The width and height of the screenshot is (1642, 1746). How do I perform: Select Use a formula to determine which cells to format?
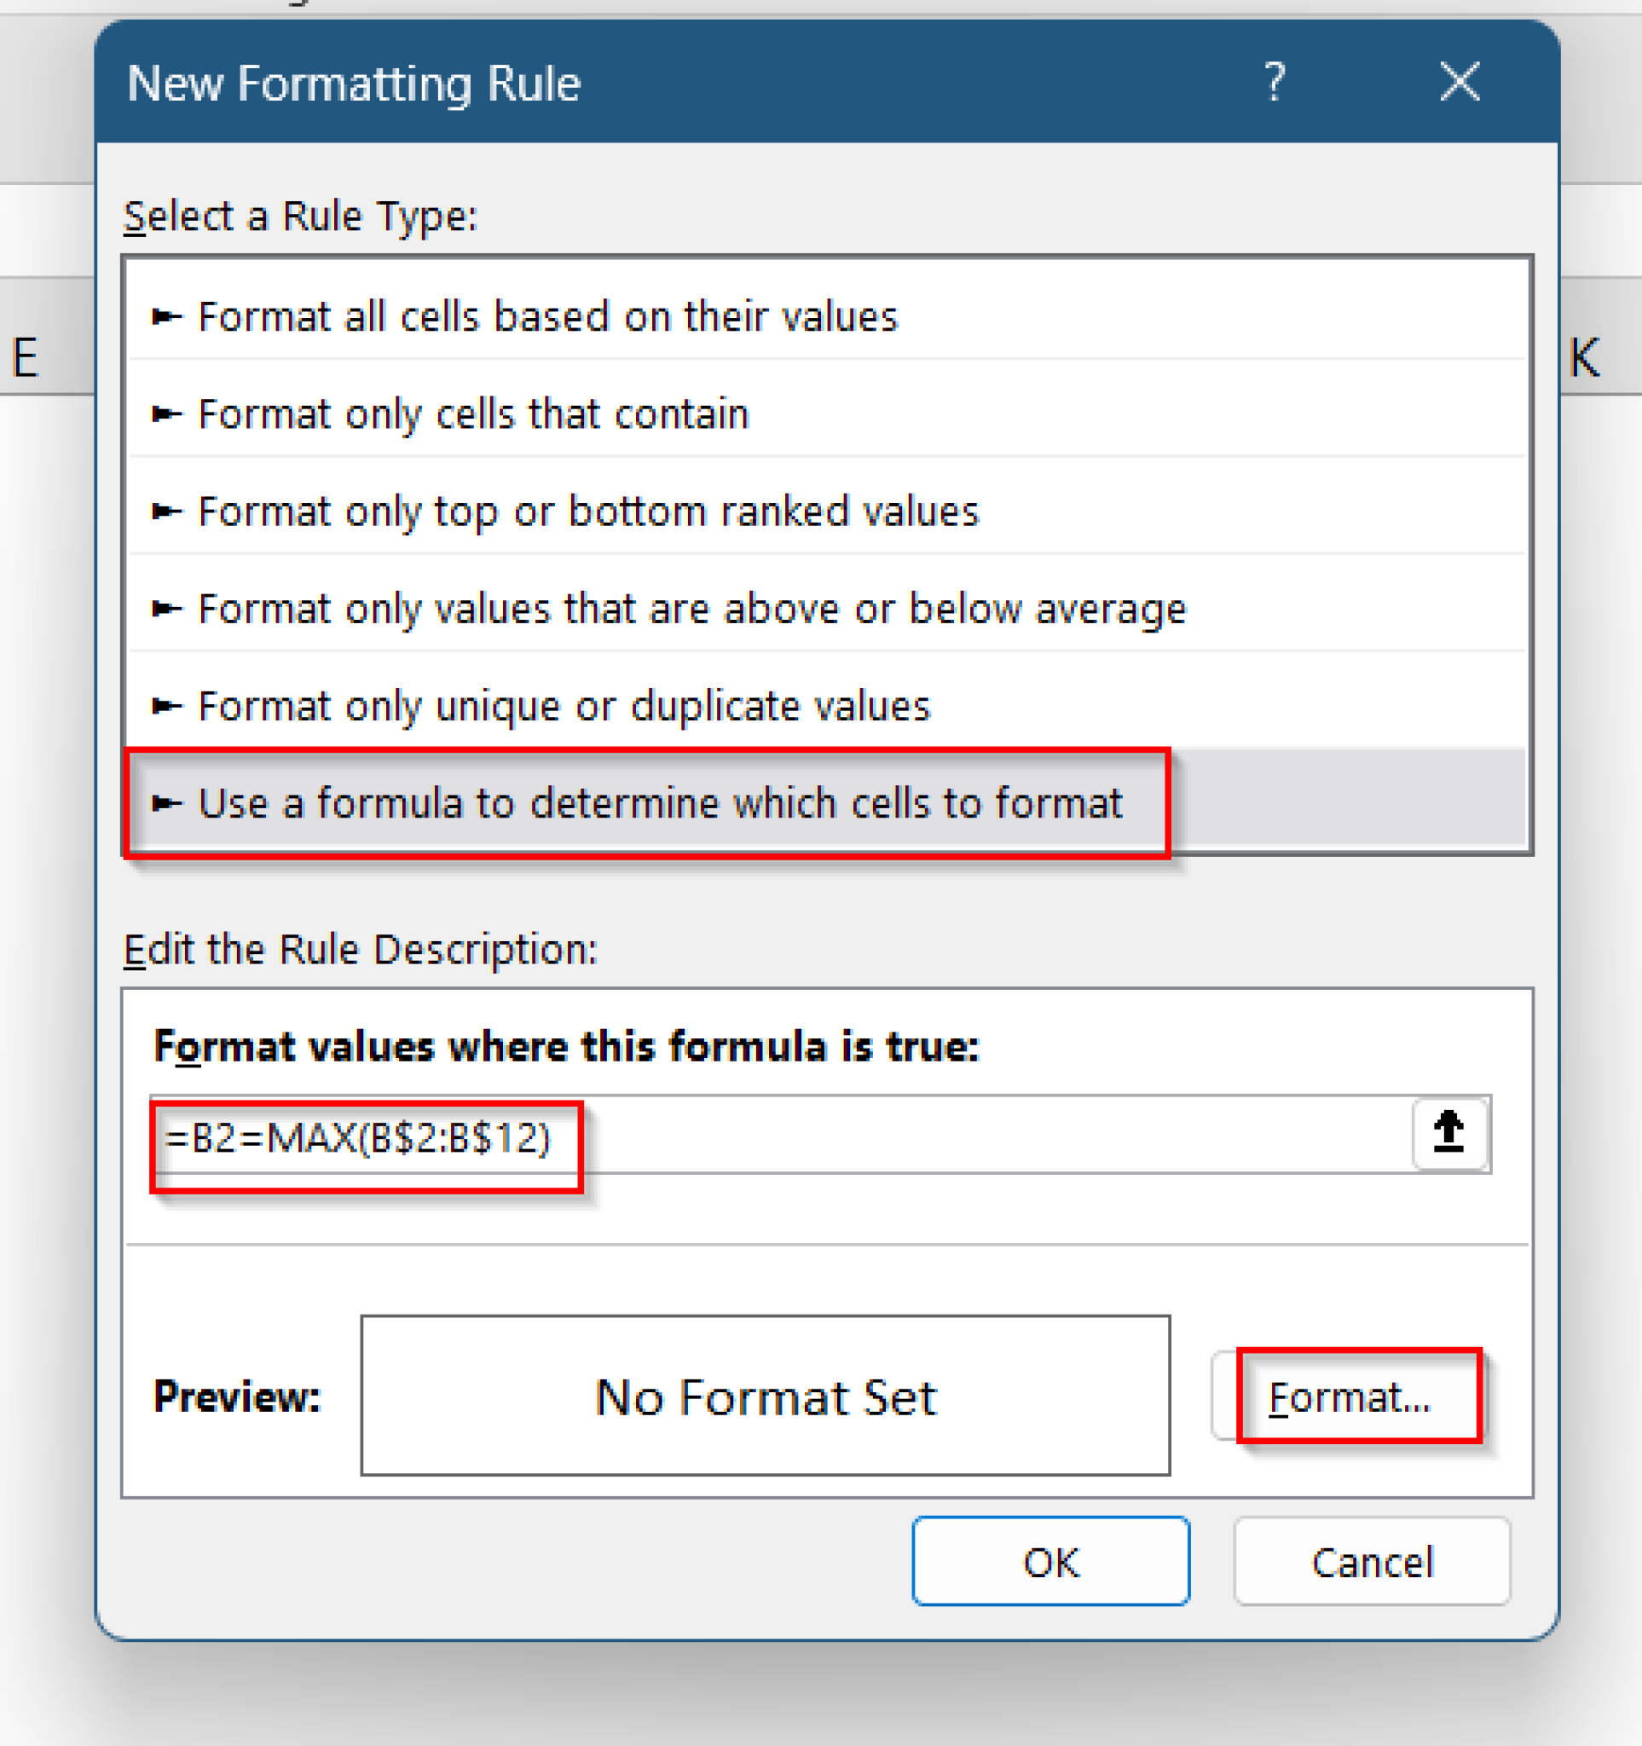tap(662, 803)
